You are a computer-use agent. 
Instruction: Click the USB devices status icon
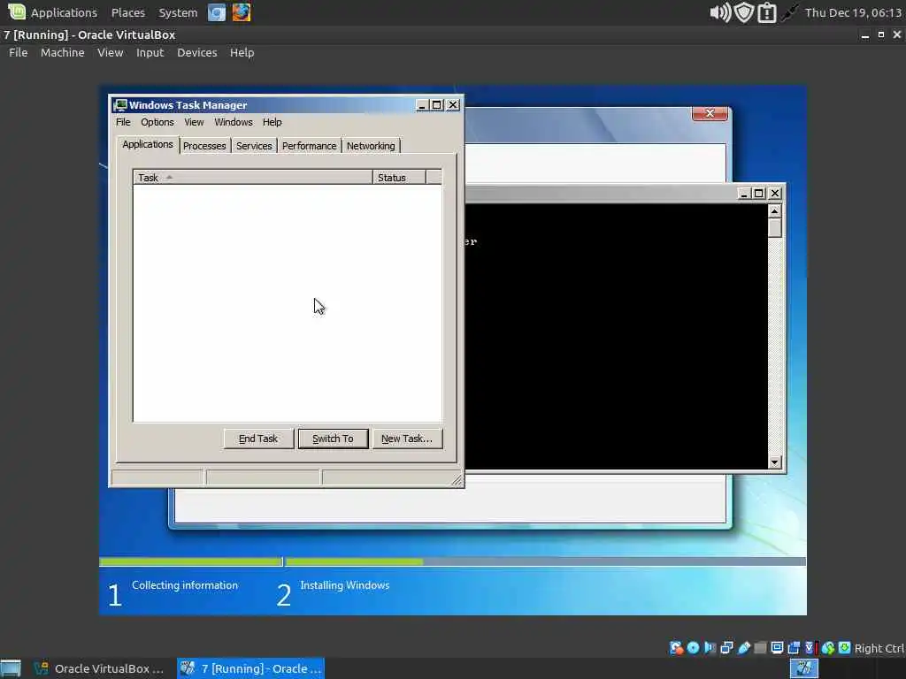[x=743, y=648]
